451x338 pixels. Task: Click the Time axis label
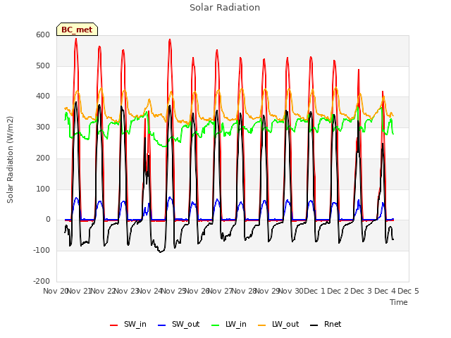[x=399, y=302]
